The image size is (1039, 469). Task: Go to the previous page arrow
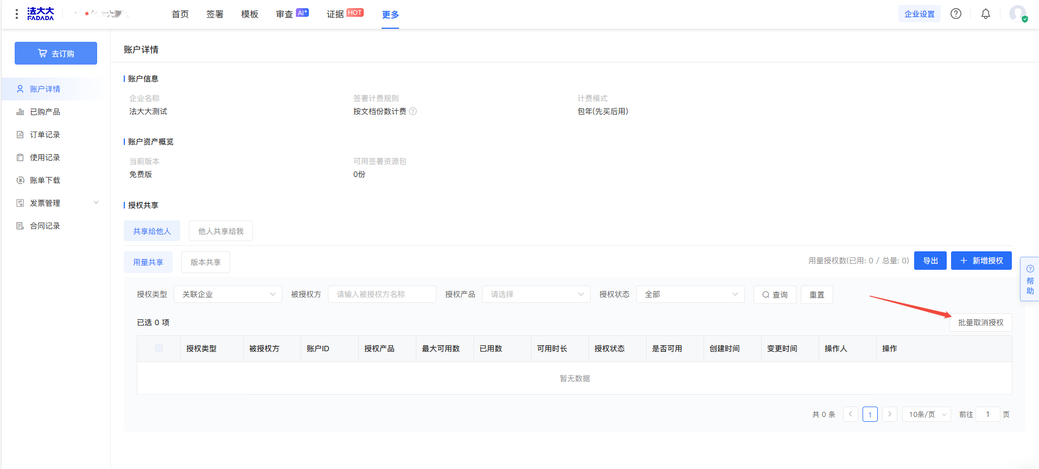(851, 414)
